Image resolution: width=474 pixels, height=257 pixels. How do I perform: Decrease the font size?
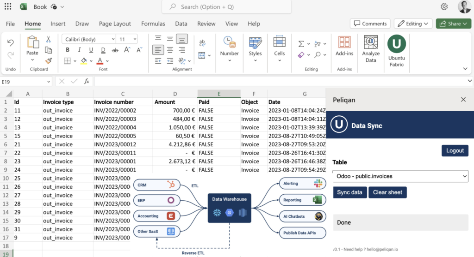(x=139, y=50)
